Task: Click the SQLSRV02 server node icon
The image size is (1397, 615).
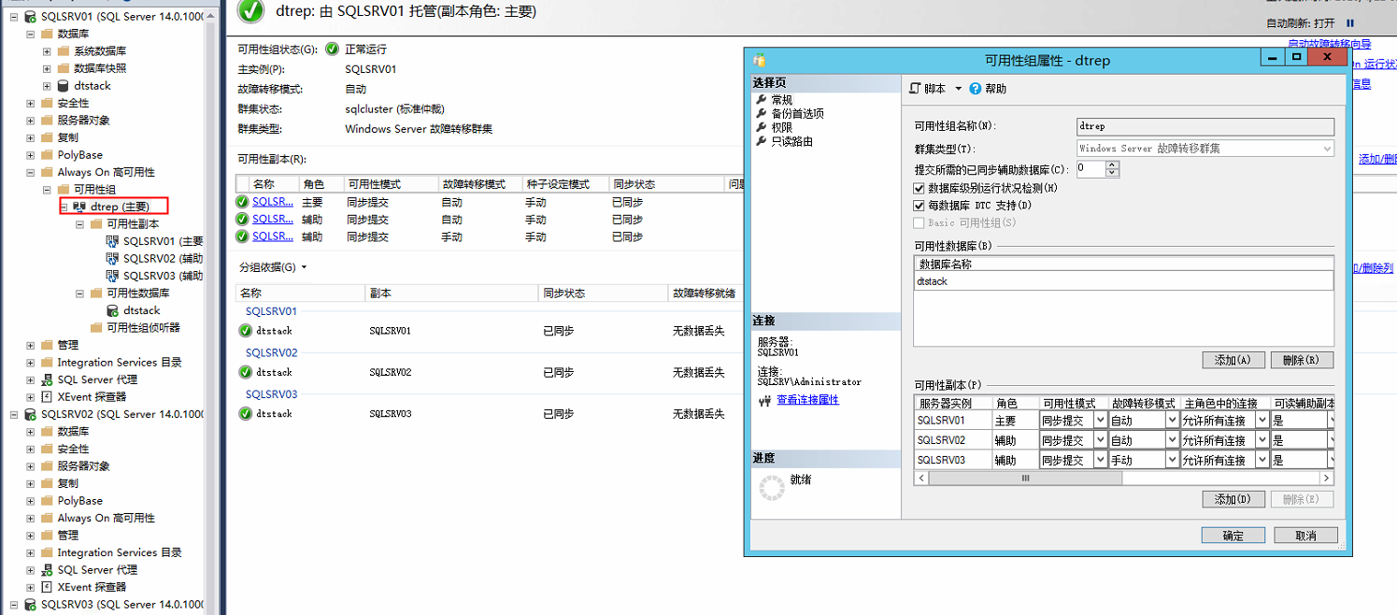Action: [31, 414]
